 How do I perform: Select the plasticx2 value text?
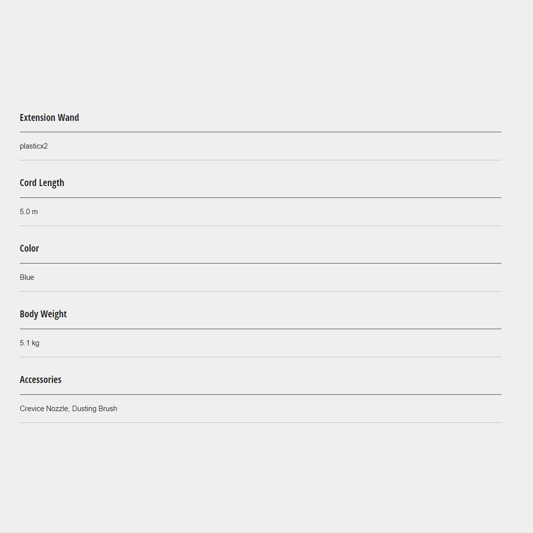point(34,146)
